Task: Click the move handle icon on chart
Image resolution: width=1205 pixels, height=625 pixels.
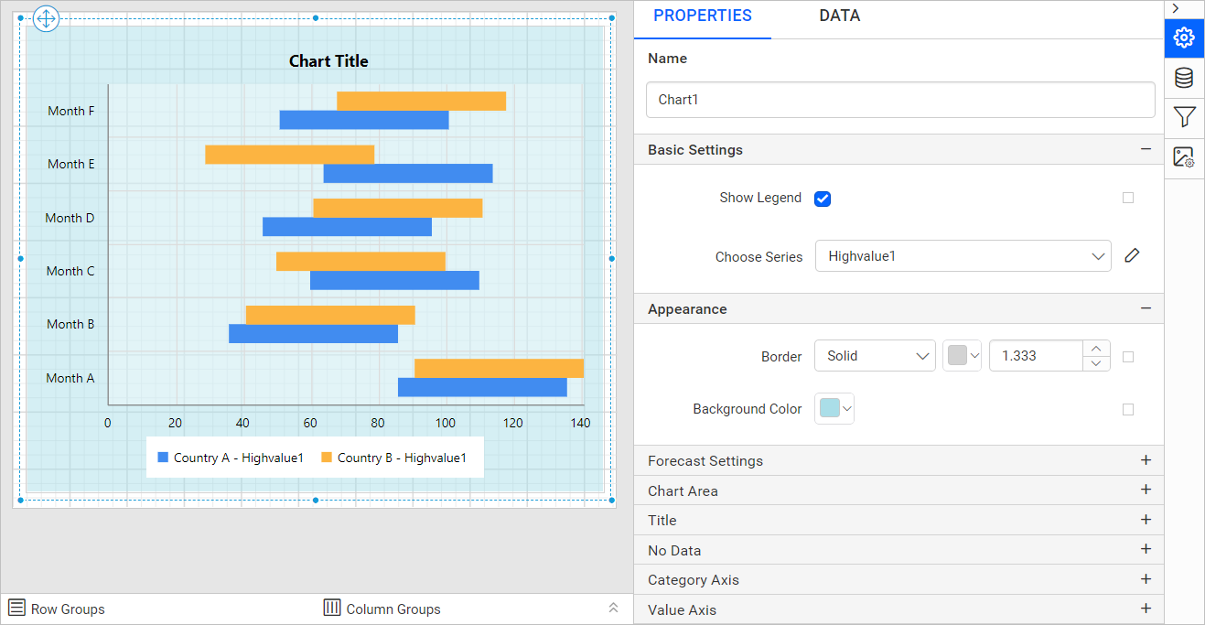Action: [46, 18]
